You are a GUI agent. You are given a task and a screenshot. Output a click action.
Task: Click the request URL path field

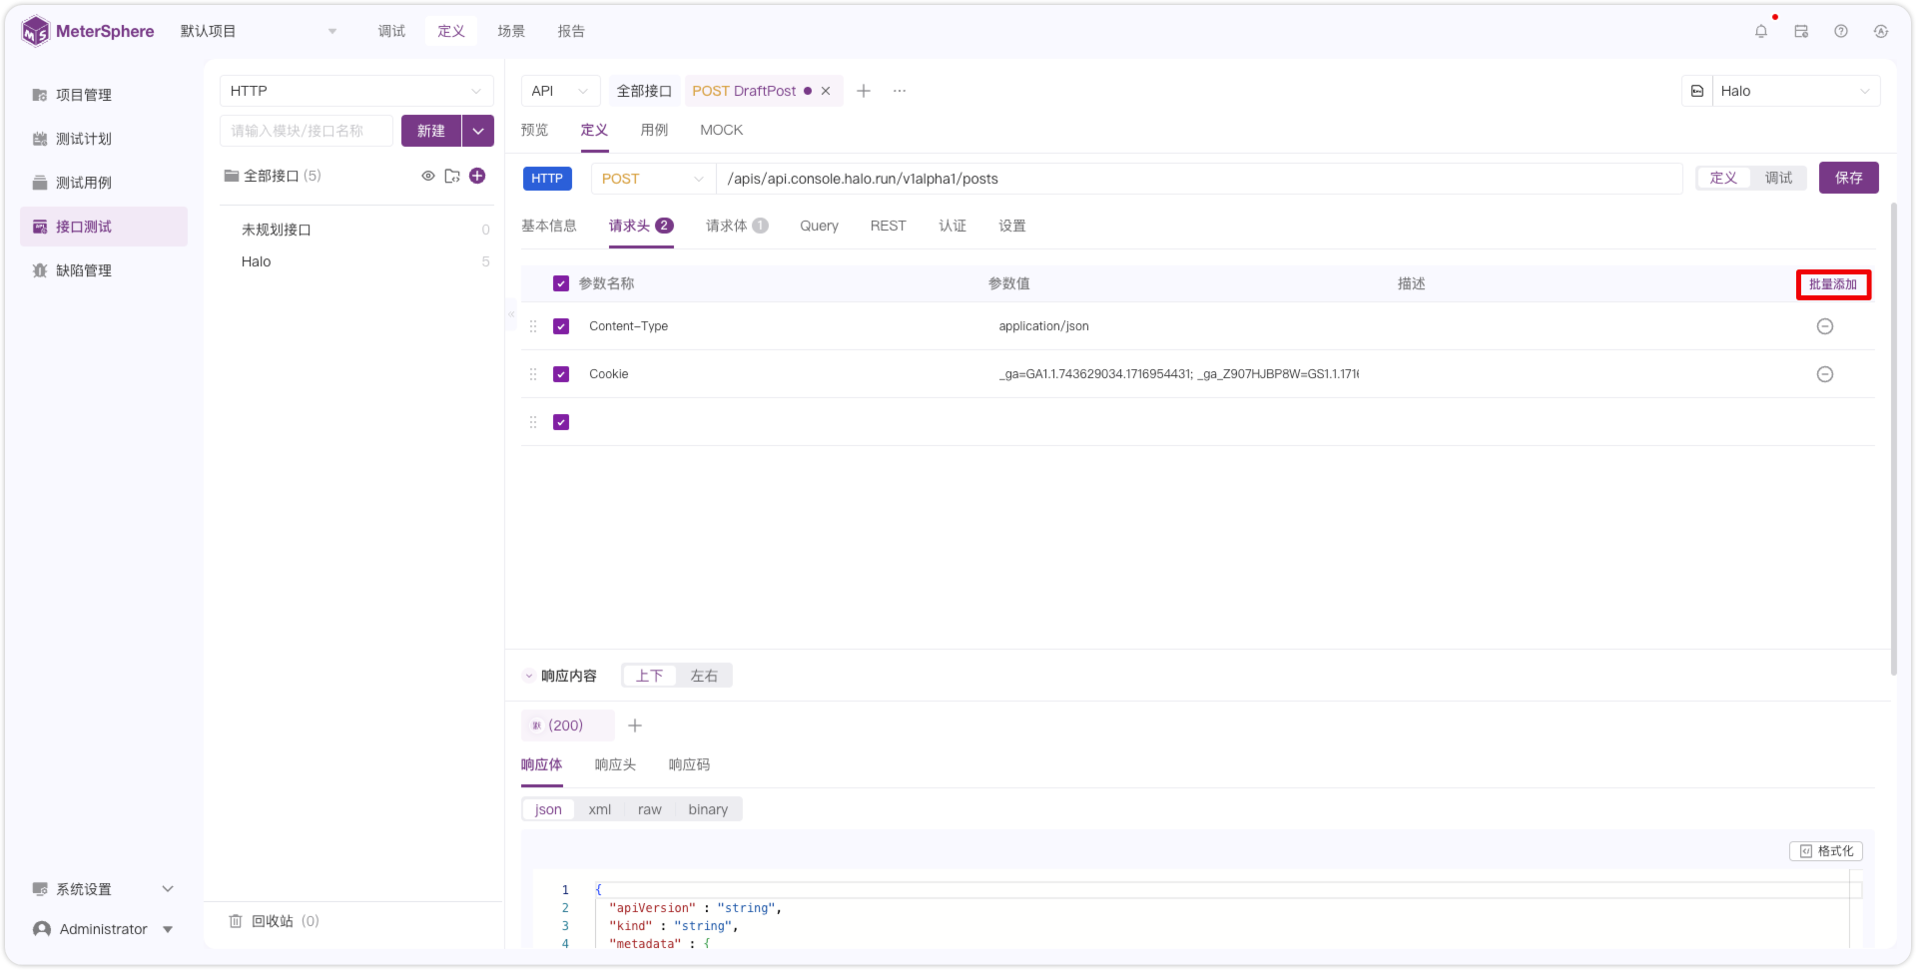pyautogui.click(x=1199, y=179)
